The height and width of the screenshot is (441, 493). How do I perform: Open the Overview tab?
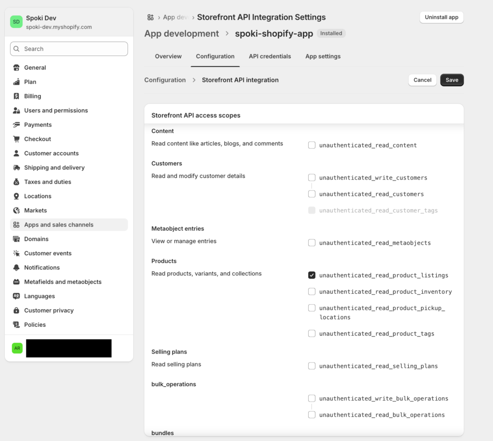[168, 56]
